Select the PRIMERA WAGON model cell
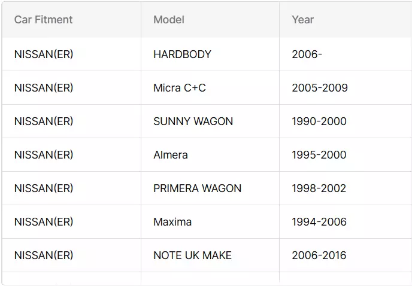 tap(210, 188)
